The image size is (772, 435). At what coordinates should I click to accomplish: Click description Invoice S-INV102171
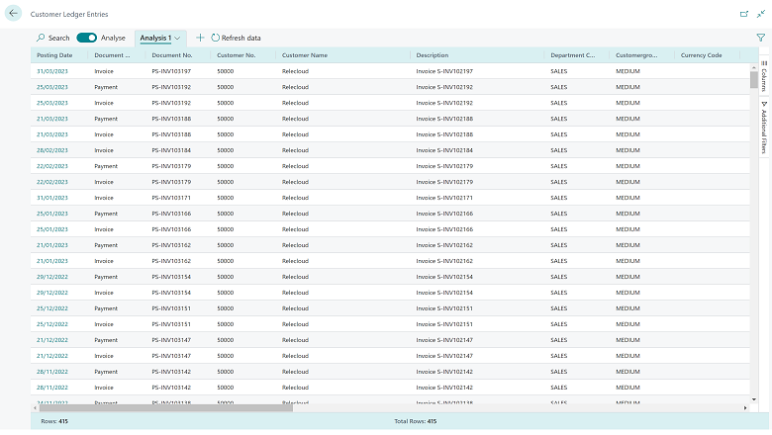pos(444,198)
